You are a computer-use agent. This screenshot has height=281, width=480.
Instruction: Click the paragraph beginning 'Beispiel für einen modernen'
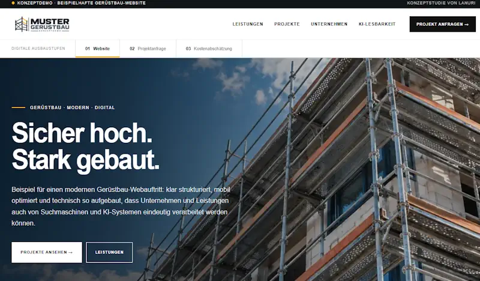pyautogui.click(x=121, y=206)
